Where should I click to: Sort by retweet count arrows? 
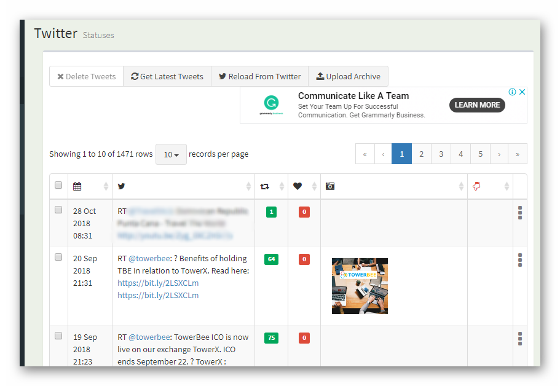point(282,186)
